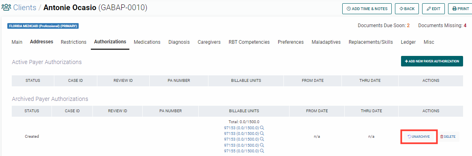This screenshot has height=156, width=472.
Task: Print the client record
Action: click(x=461, y=9)
